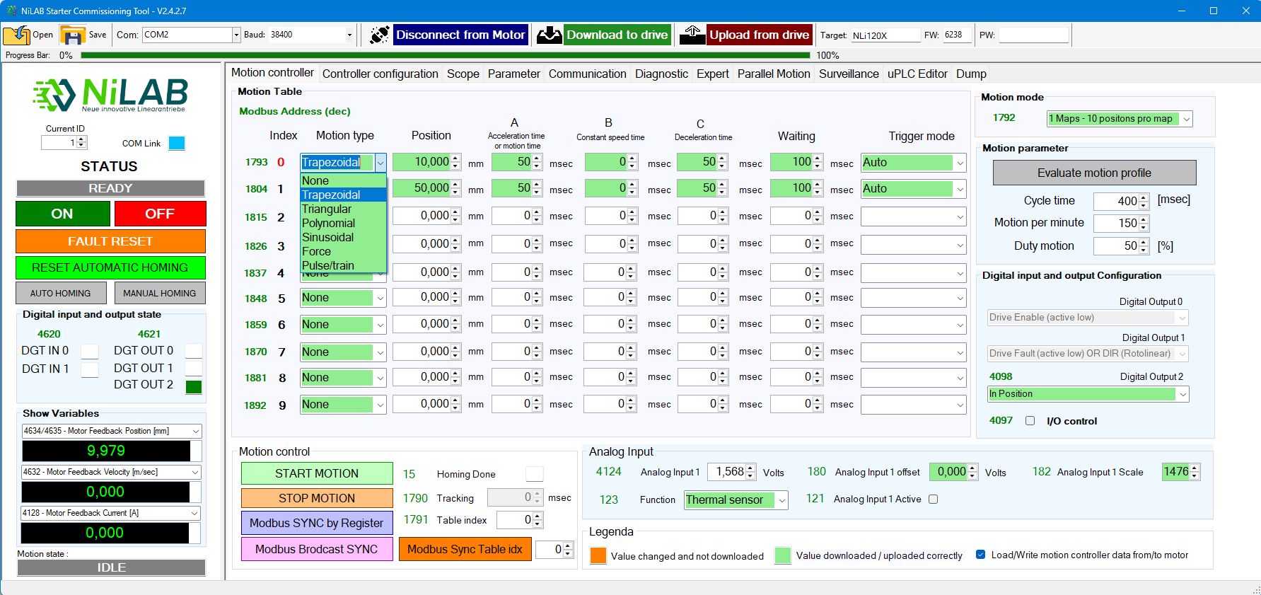Open the Thermal sensor function dropdown

[x=781, y=500]
